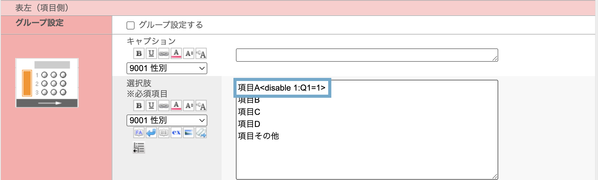This screenshot has height=180, width=598.
Task: Insert a line break with the blue arrow icon
Action: point(151,133)
